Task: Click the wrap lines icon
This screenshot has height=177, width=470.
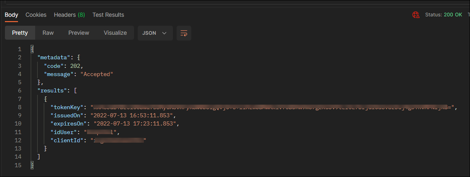Action: tap(184, 33)
